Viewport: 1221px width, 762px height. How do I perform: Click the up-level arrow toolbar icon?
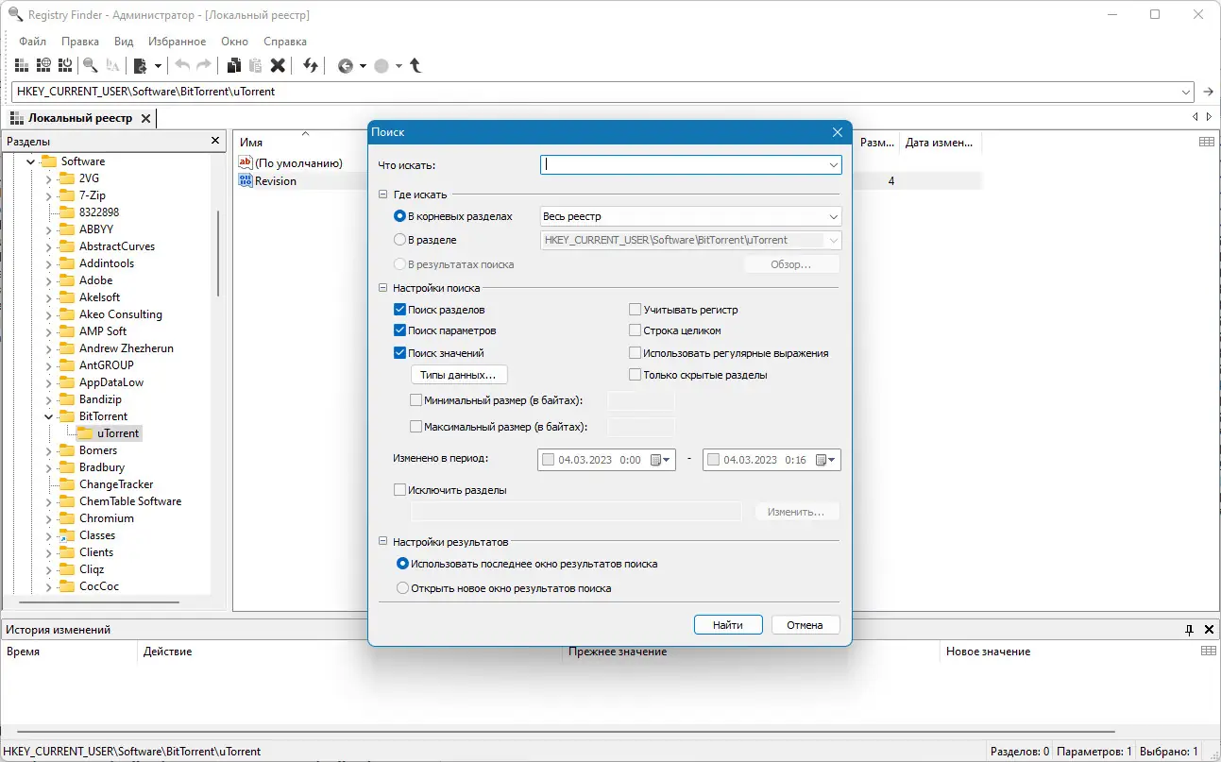[x=415, y=65]
